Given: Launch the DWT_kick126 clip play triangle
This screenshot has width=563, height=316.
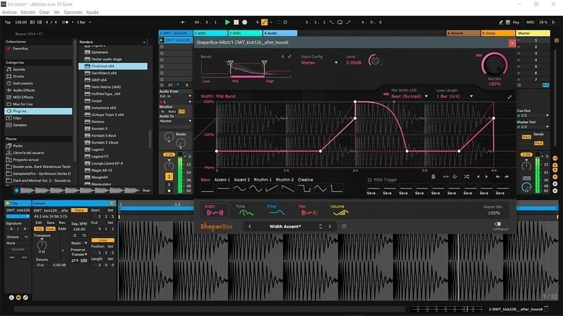Looking at the screenshot, I should tap(162, 40).
